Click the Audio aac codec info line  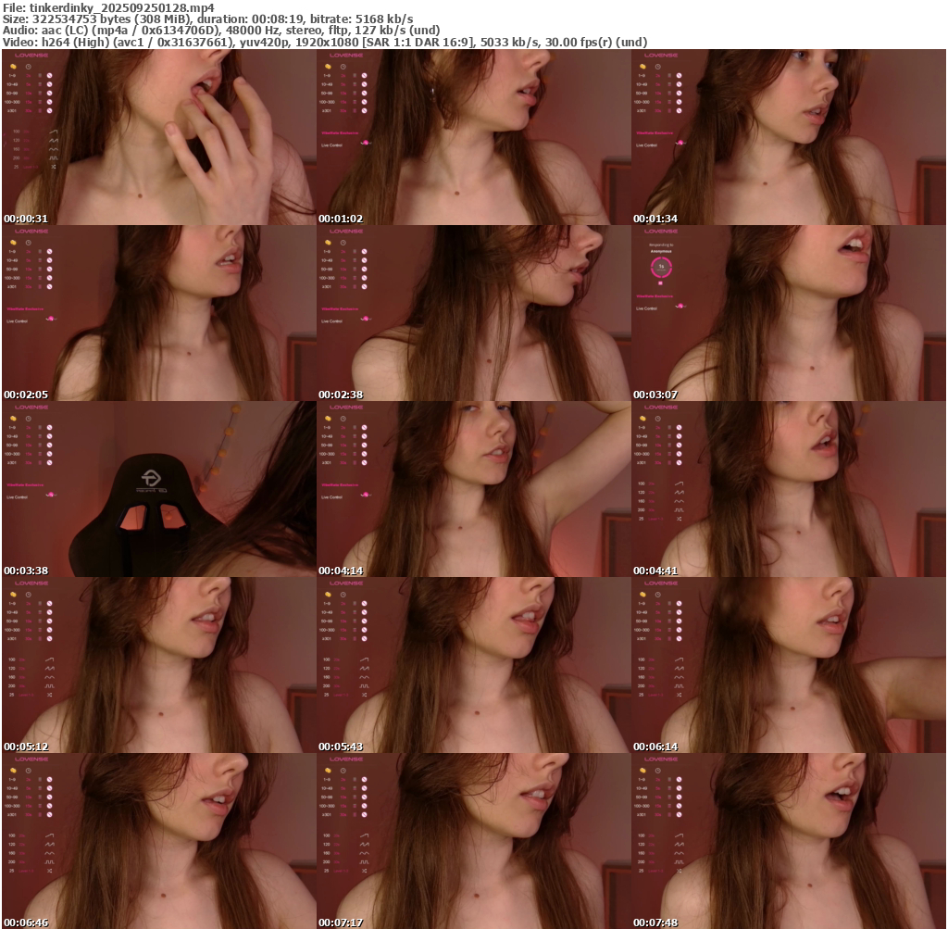[221, 31]
